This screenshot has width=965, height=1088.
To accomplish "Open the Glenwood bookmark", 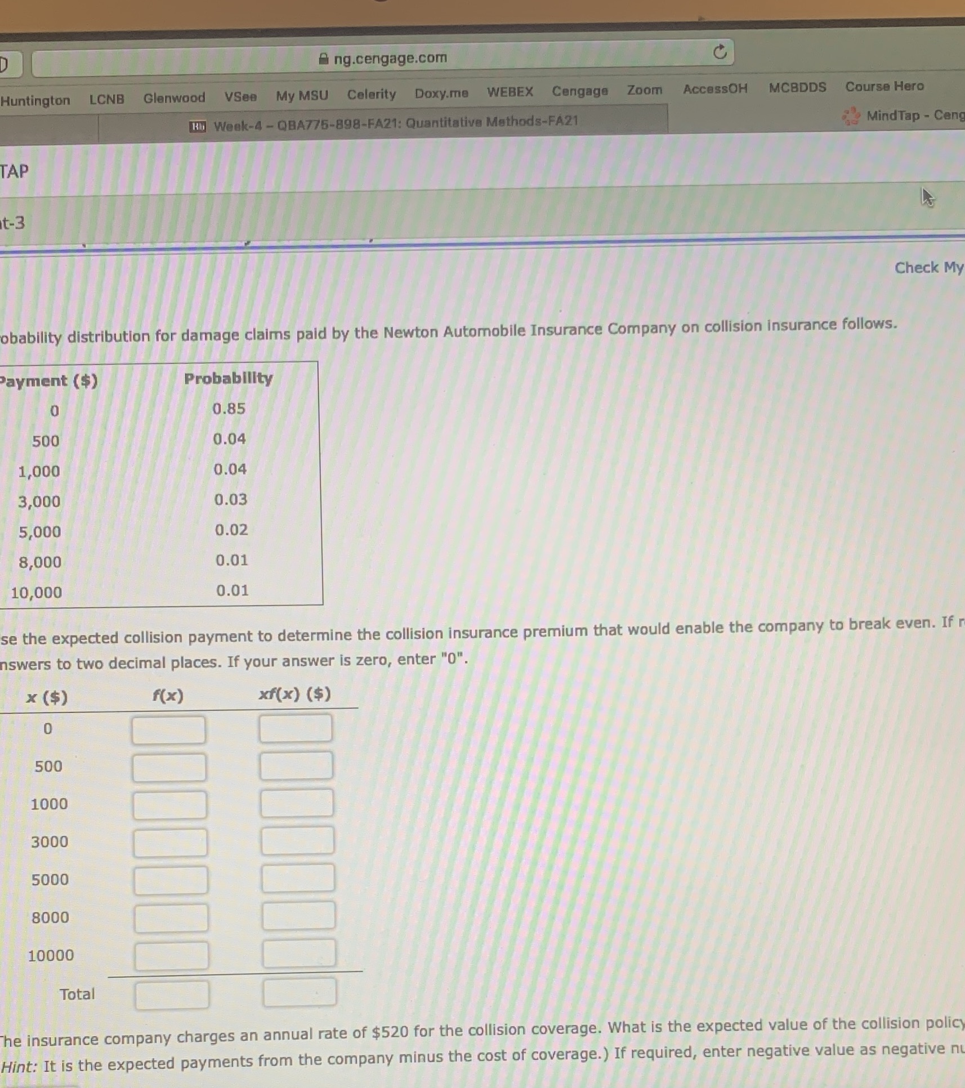I will [x=174, y=98].
